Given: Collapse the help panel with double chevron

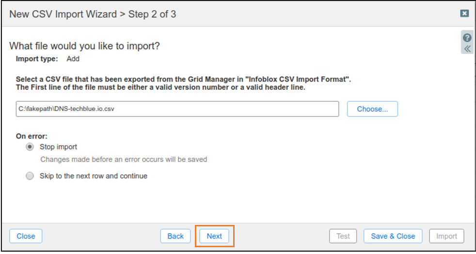Looking at the screenshot, I should coord(467,49).
